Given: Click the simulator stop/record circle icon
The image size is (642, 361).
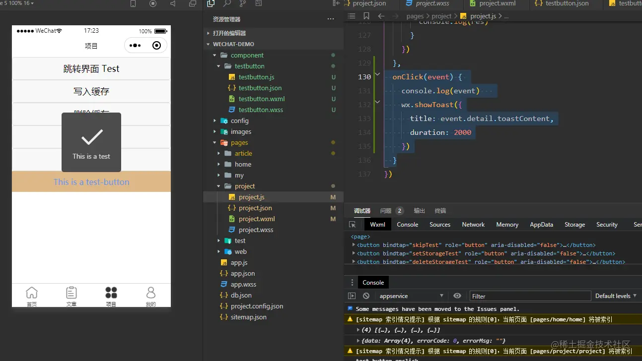Looking at the screenshot, I should tap(153, 3).
